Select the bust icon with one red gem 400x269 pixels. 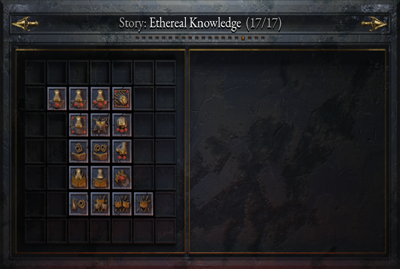point(57,99)
